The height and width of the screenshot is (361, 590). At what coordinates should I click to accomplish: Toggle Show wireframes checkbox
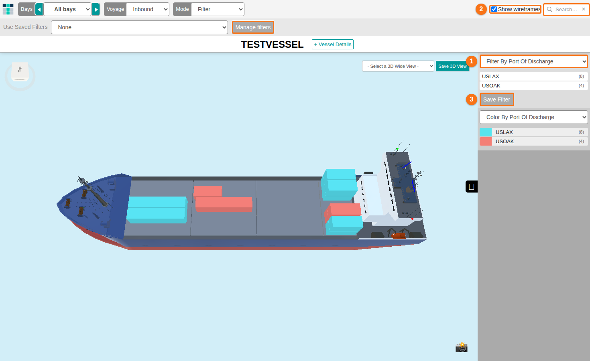pyautogui.click(x=494, y=9)
